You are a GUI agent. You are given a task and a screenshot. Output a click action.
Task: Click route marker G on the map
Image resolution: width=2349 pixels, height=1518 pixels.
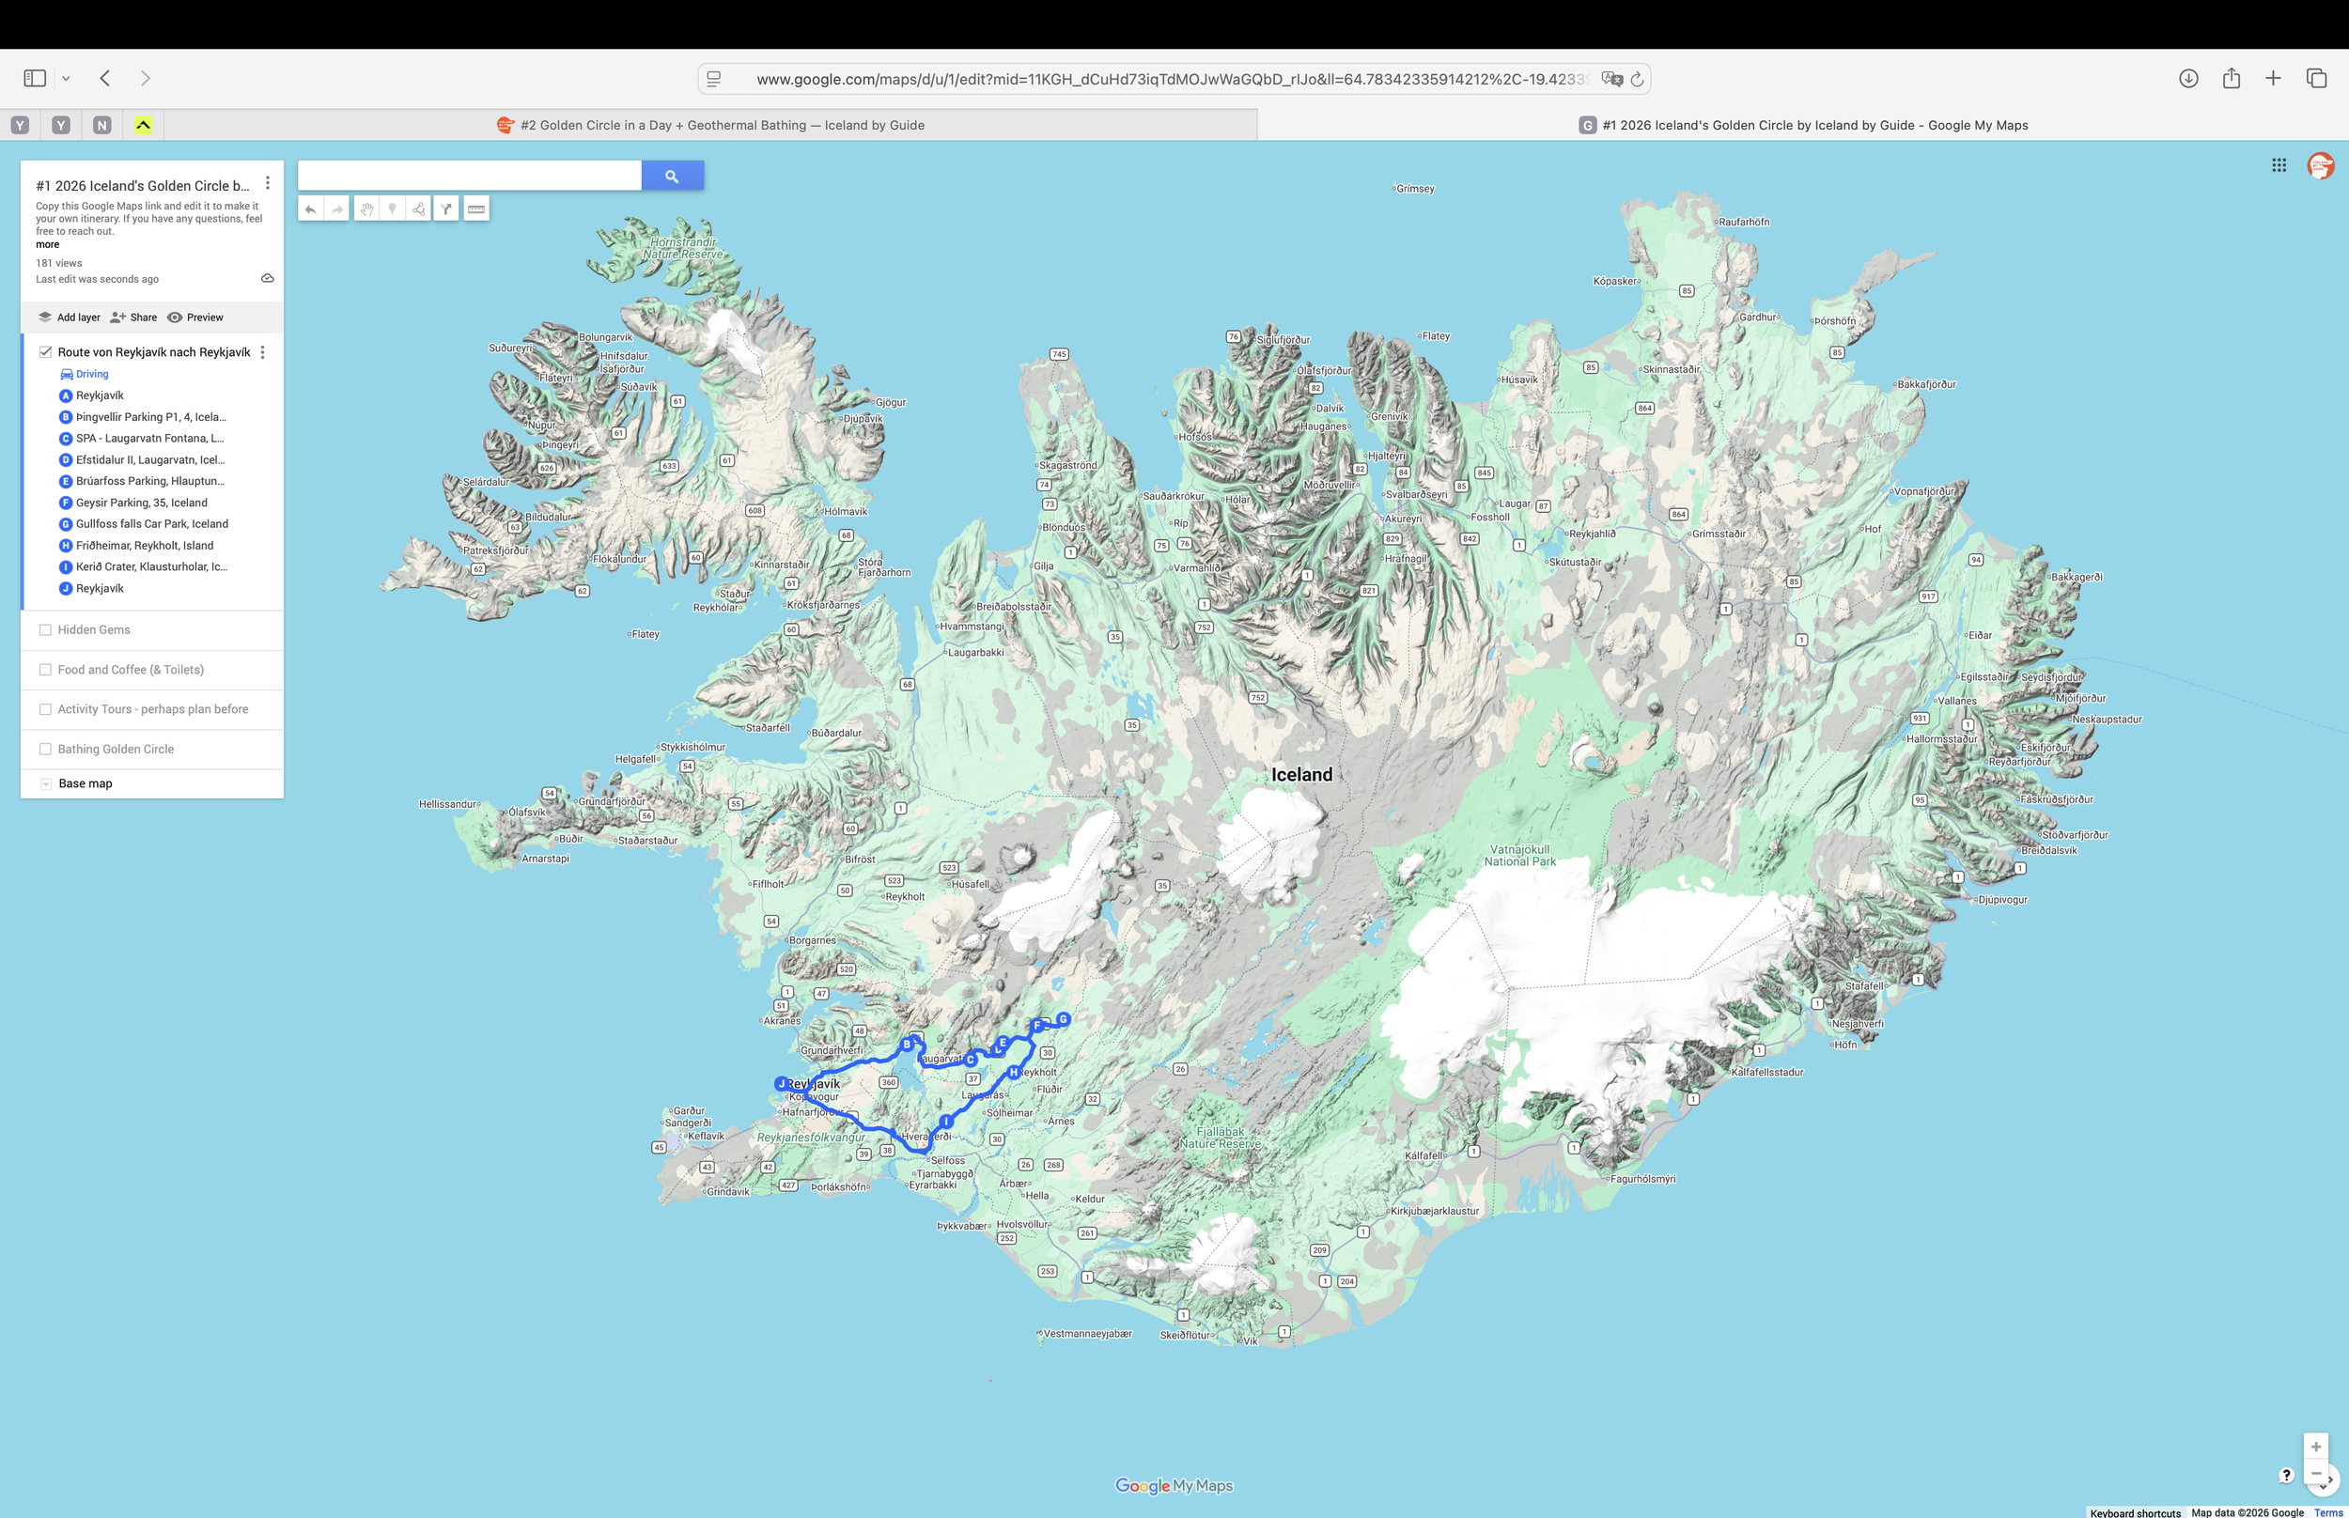coord(1063,1019)
